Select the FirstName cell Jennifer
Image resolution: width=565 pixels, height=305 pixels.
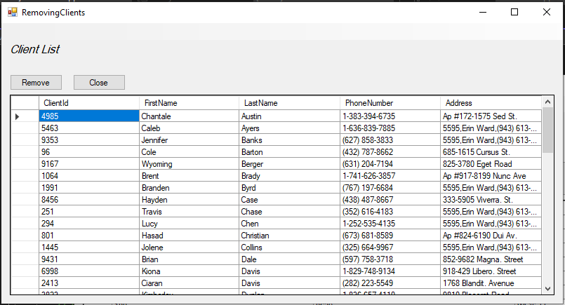click(x=190, y=140)
